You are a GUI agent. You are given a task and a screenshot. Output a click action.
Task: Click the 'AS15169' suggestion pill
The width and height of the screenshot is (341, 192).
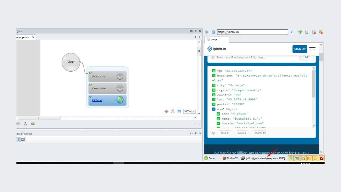[x=260, y=133]
